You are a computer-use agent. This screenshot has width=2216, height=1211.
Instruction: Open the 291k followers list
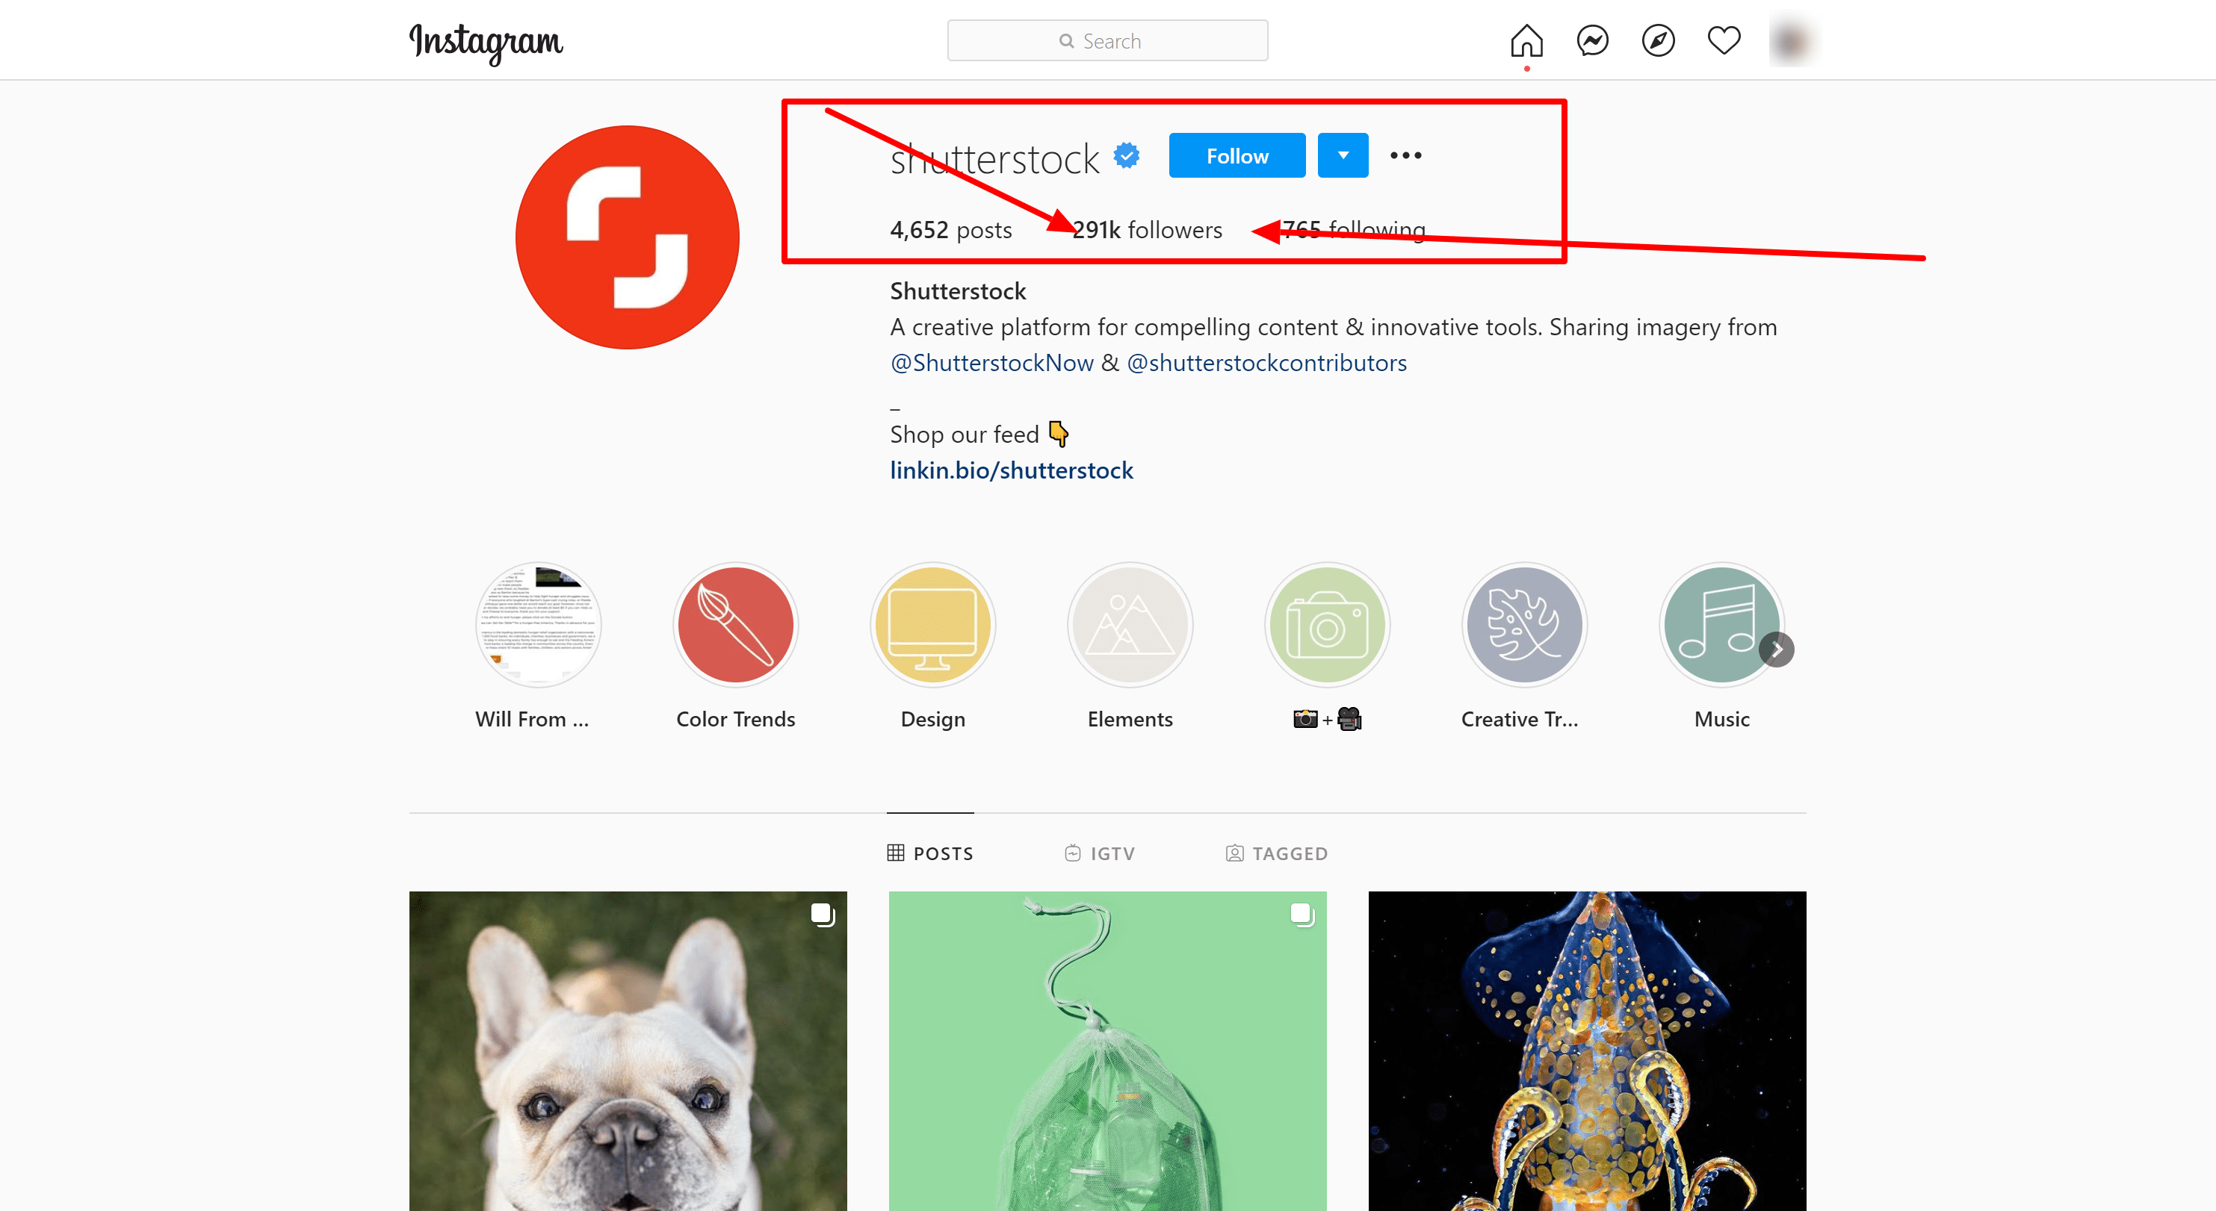pos(1147,229)
